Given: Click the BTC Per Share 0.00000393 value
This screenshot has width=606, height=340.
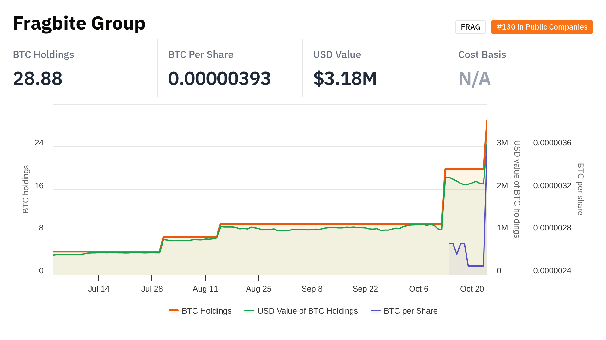Looking at the screenshot, I should click(219, 78).
